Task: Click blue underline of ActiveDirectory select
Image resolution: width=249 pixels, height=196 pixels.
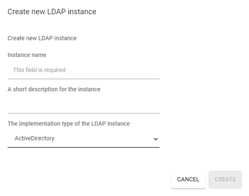Action: tap(84, 147)
